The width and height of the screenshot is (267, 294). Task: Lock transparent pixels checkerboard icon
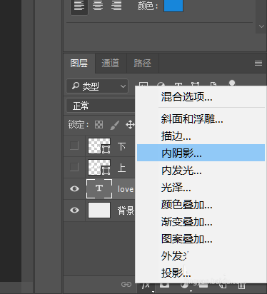coord(99,124)
